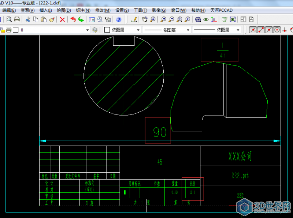This screenshot has width=293, height=218.
Task: Open Help with blue question mark
Action: click(x=118, y=19)
